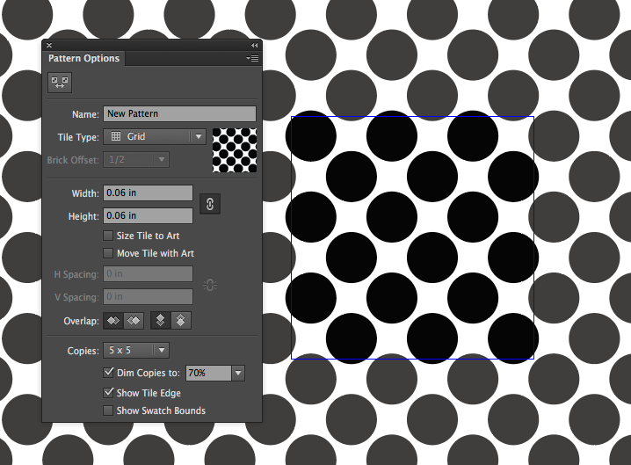Select the Pattern Options tab

pyautogui.click(x=83, y=58)
